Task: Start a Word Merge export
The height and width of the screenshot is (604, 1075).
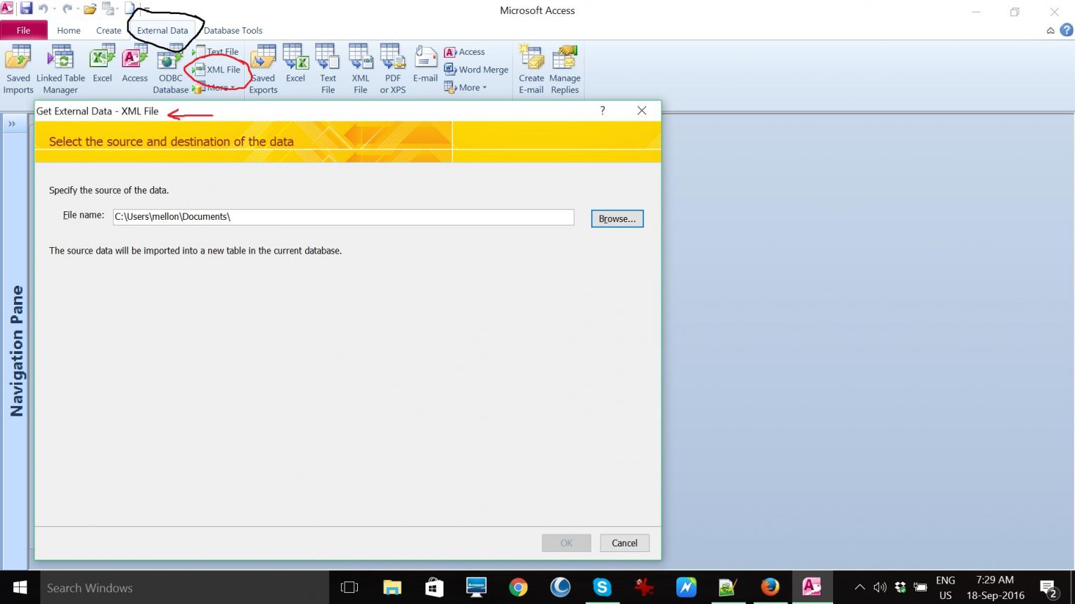Action: 476,70
